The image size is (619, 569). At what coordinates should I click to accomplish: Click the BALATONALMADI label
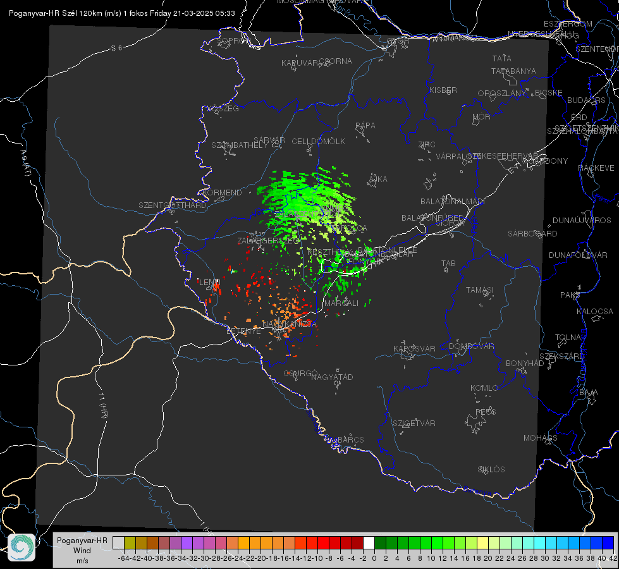click(453, 201)
